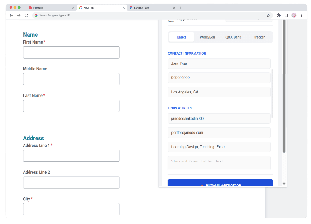Edit the Jane Doe name field
Screen dimensions: 311x224
point(219,64)
